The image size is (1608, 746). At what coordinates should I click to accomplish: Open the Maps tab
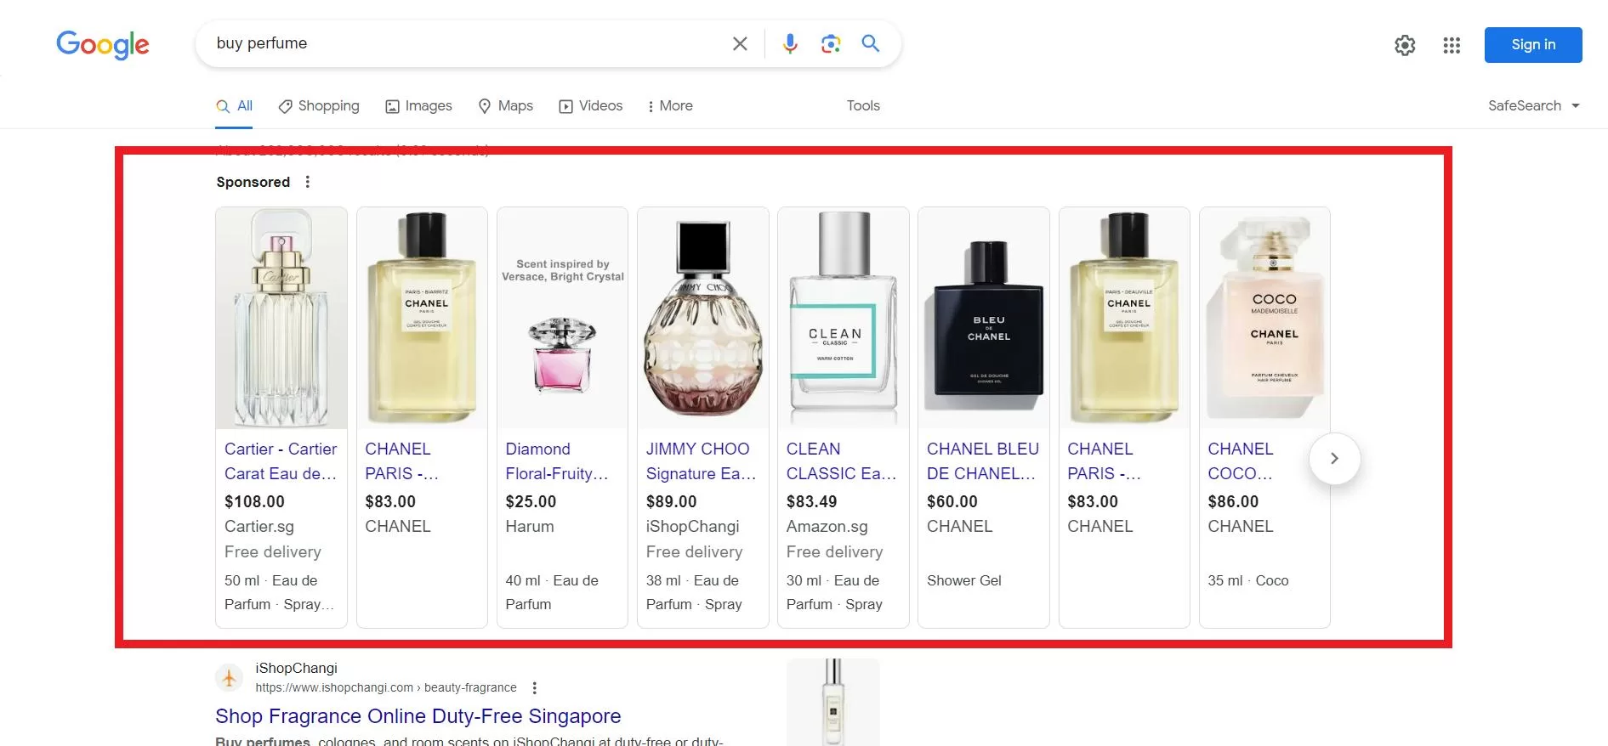[x=505, y=106]
